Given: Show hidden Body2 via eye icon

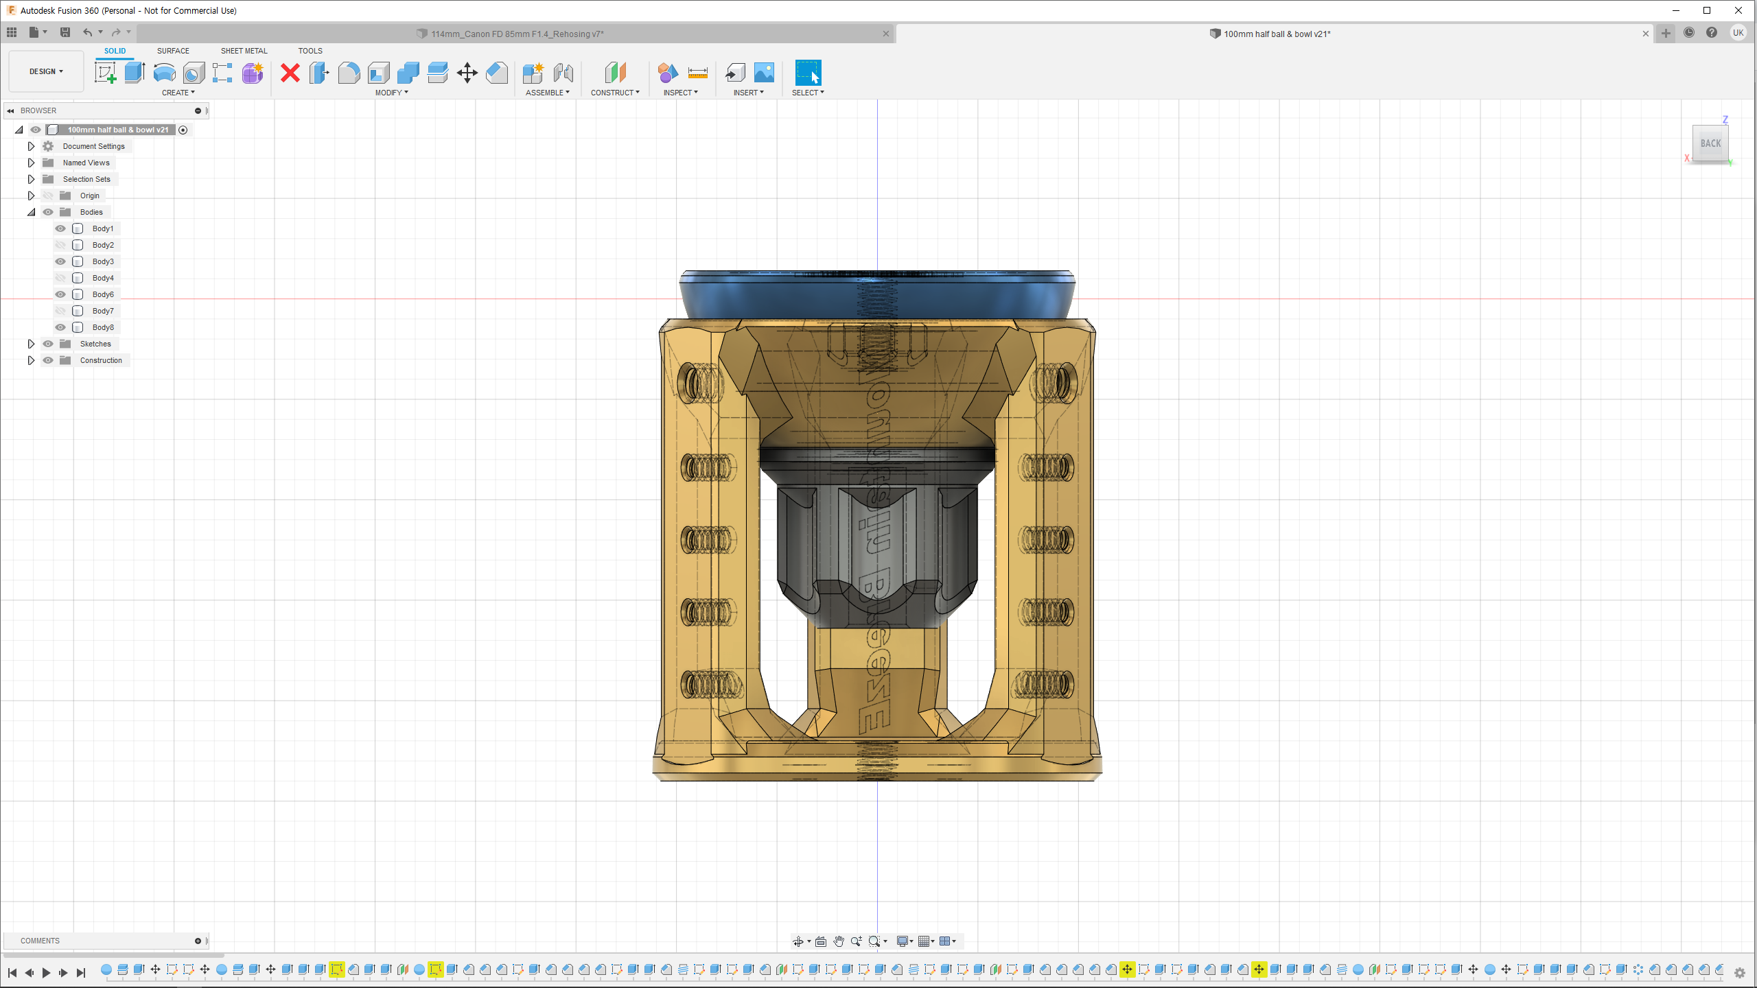Looking at the screenshot, I should (x=60, y=245).
